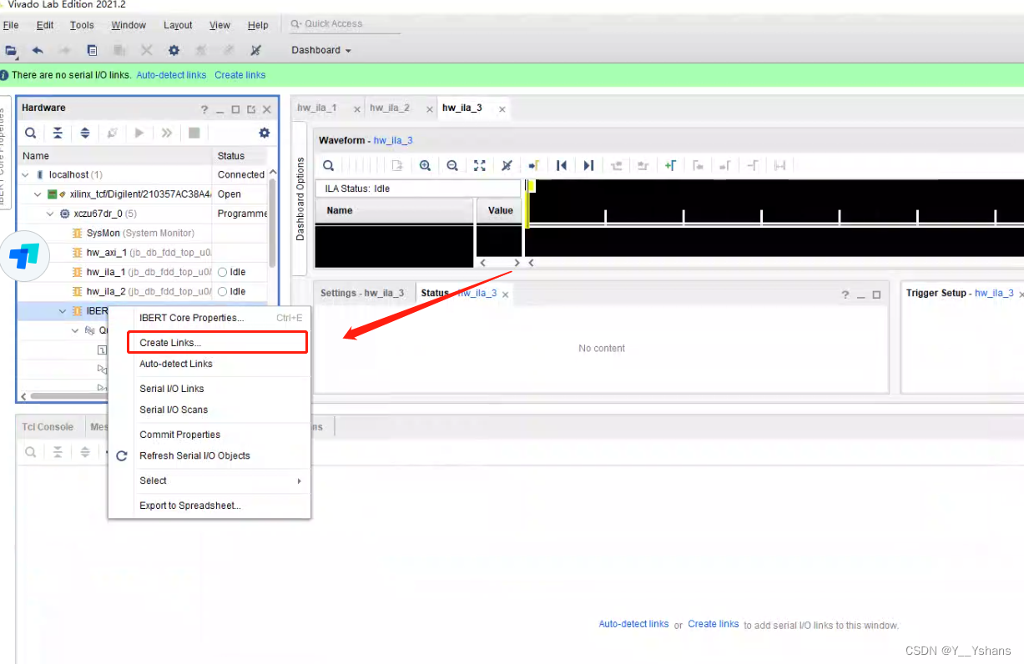Click hw_ila_3 link in Waveform title

click(x=393, y=140)
